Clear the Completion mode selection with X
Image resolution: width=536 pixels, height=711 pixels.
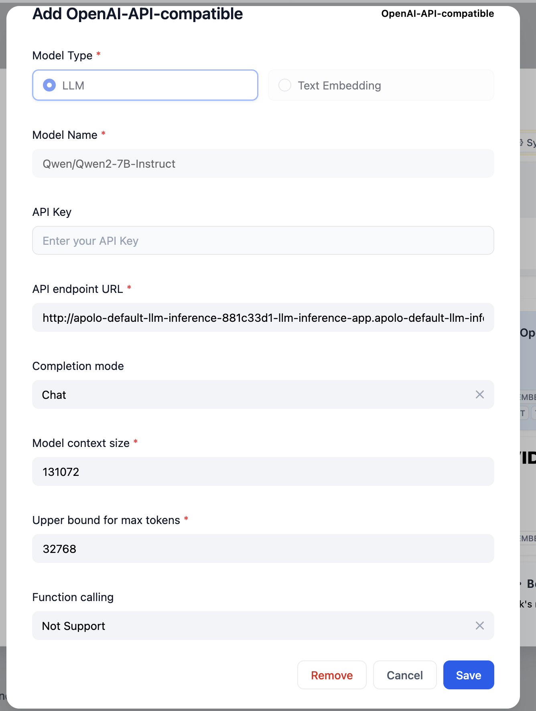(479, 394)
